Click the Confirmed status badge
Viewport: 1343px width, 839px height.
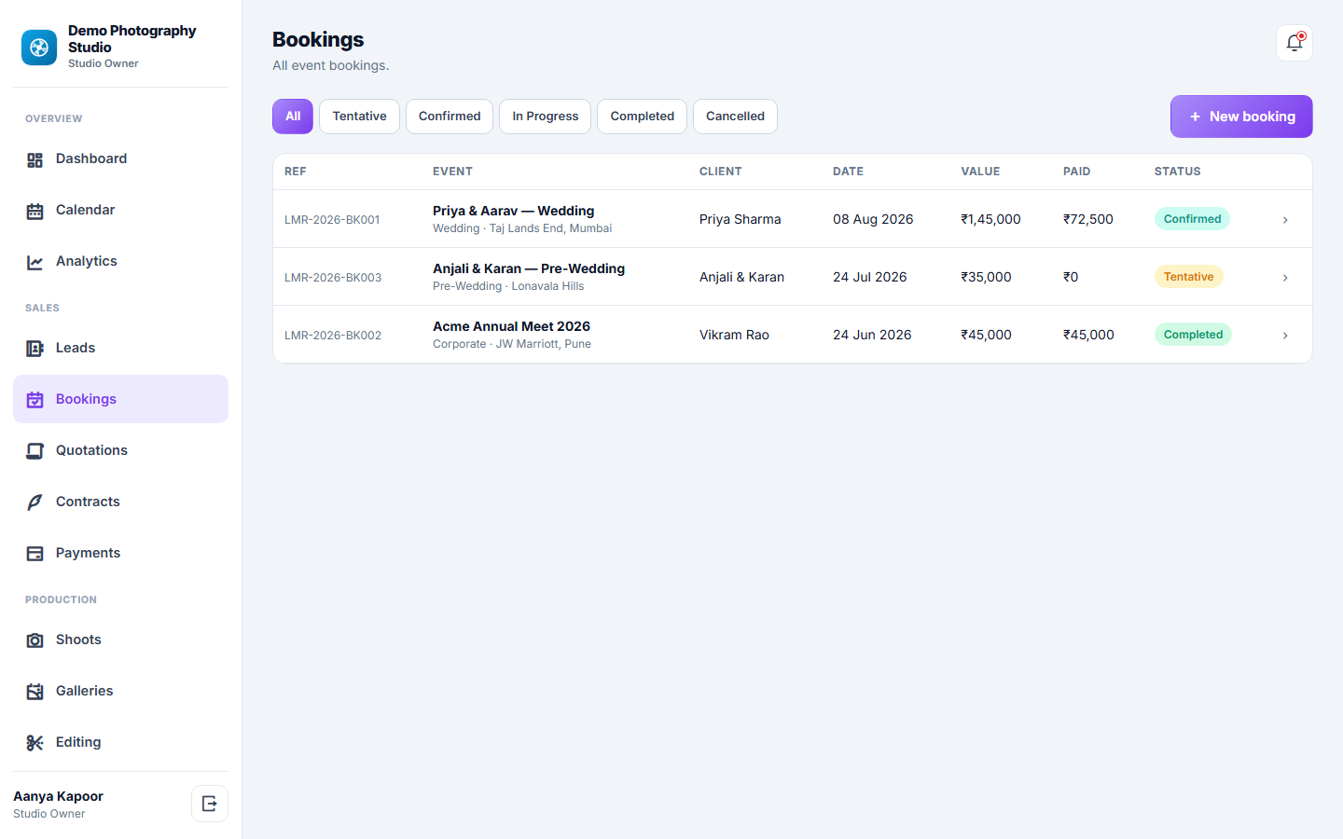point(1192,219)
